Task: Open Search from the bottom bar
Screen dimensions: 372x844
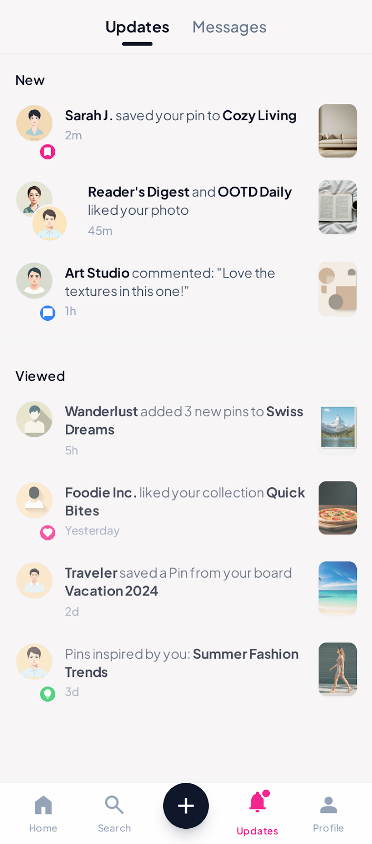Action: [114, 805]
